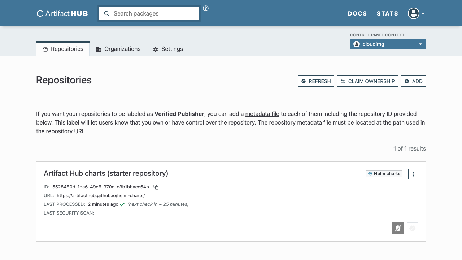Click the '1 of 1 results' text
The width and height of the screenshot is (462, 260).
tap(410, 148)
